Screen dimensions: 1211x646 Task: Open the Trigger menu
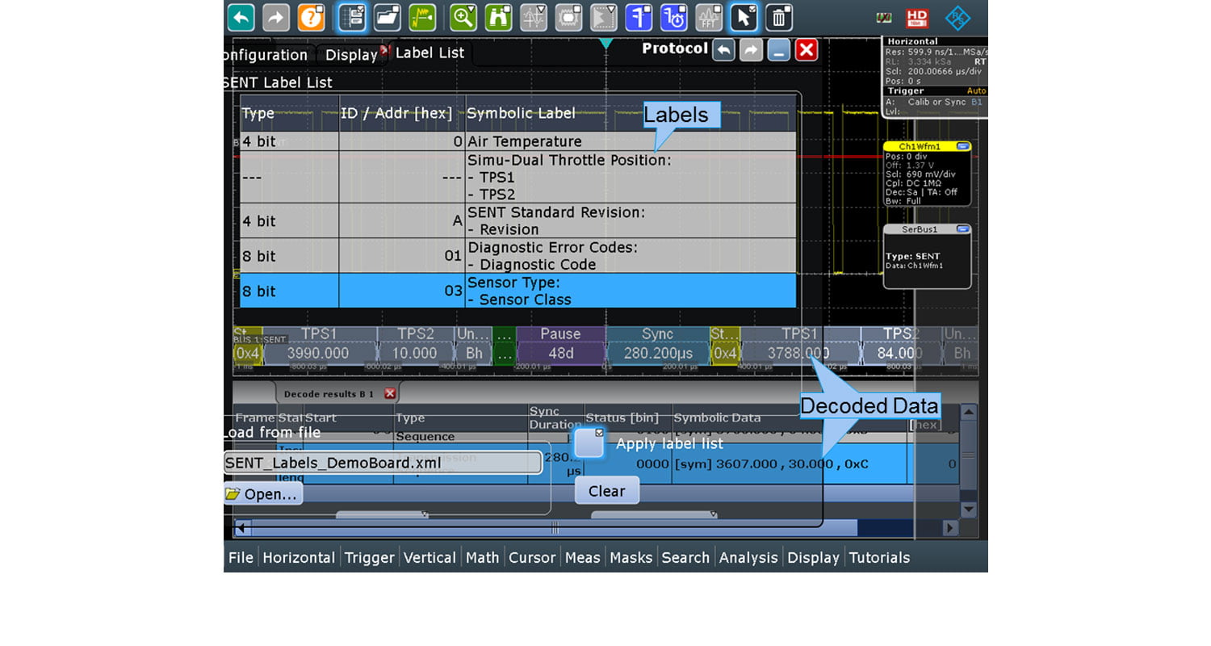[x=369, y=557]
